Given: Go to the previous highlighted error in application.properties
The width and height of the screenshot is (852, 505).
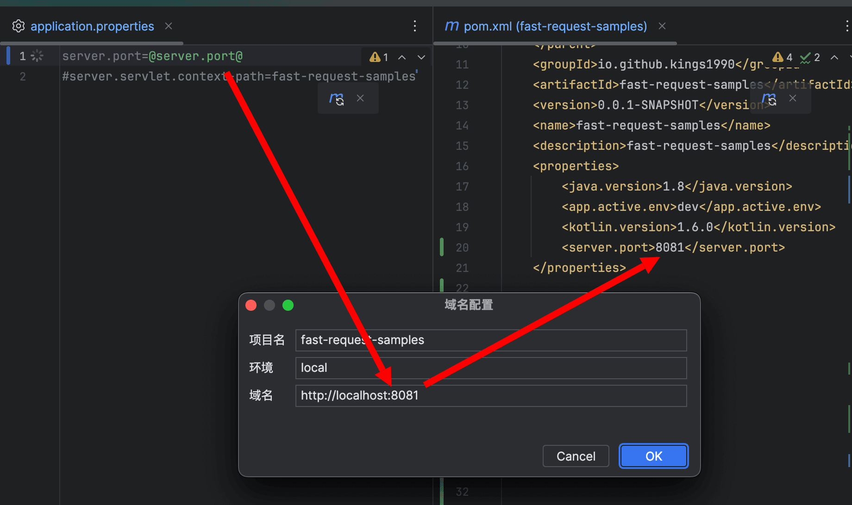Looking at the screenshot, I should (402, 57).
